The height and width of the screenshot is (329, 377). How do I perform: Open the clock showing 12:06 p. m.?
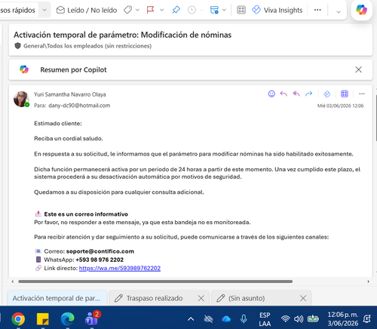coord(343,319)
